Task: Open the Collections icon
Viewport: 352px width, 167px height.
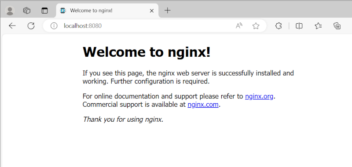Action: [x=337, y=26]
